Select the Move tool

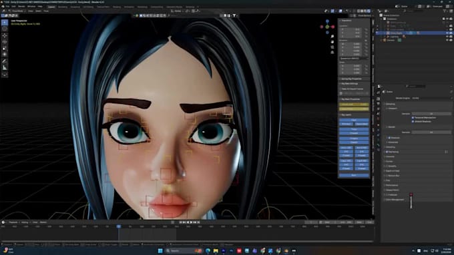click(x=5, y=36)
